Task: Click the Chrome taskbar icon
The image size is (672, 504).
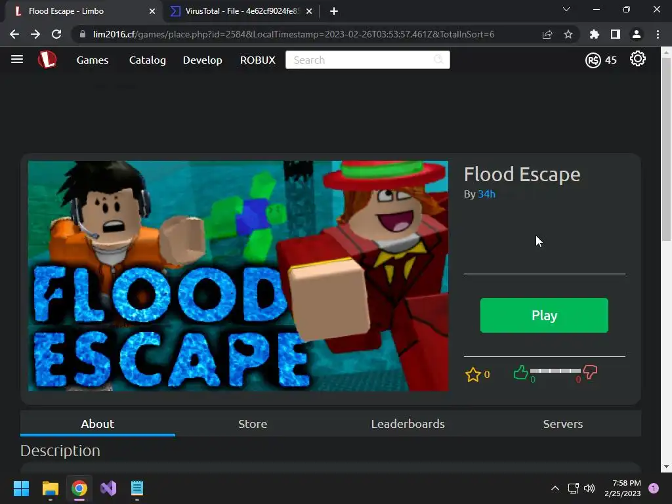Action: pyautogui.click(x=79, y=488)
